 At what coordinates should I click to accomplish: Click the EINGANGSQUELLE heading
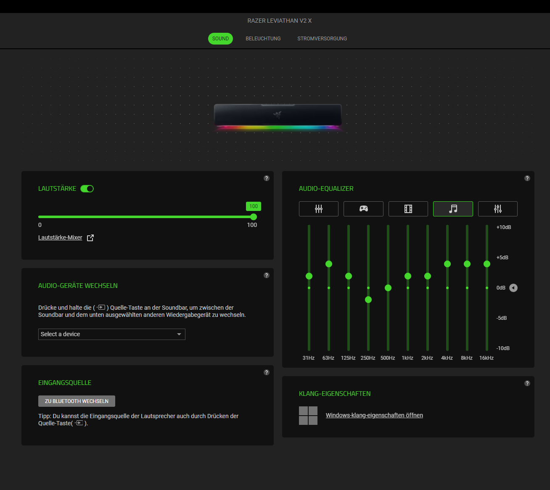point(65,383)
